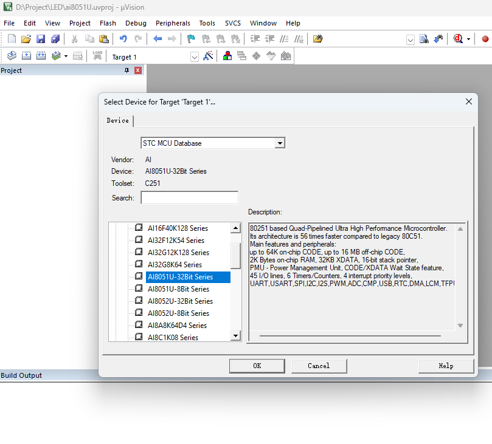
Task: Click the Indent selection icon
Action: point(255,39)
